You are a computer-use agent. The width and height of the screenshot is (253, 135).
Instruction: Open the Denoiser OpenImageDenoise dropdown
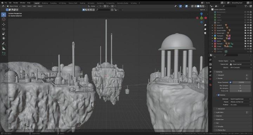click(x=241, y=99)
